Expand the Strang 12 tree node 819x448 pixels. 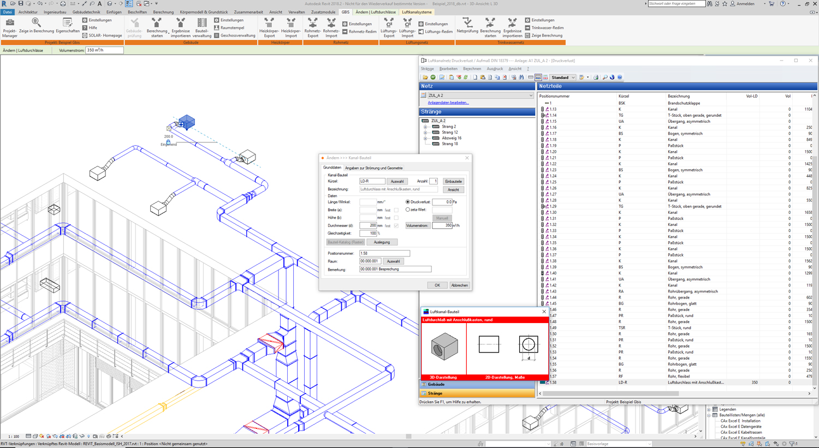coord(425,133)
